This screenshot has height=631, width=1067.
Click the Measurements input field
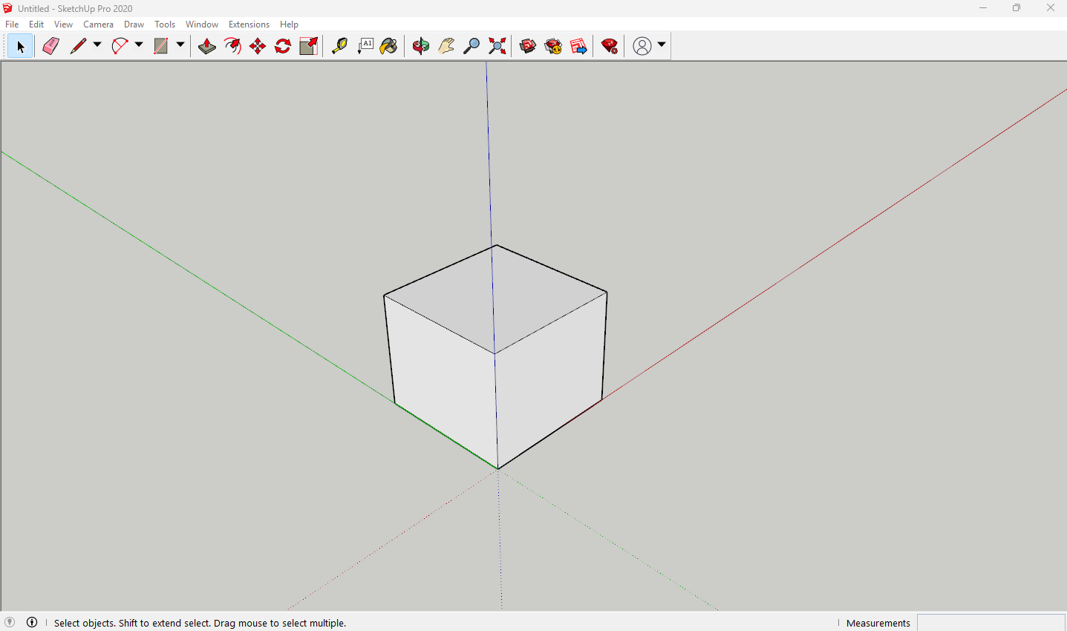tap(991, 623)
